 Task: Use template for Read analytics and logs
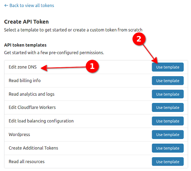168,94
